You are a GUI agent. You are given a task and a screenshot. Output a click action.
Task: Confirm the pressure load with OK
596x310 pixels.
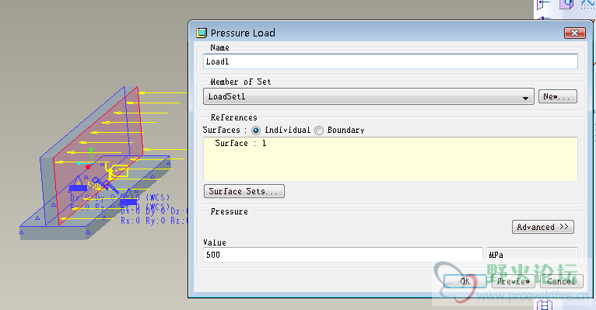coord(465,281)
